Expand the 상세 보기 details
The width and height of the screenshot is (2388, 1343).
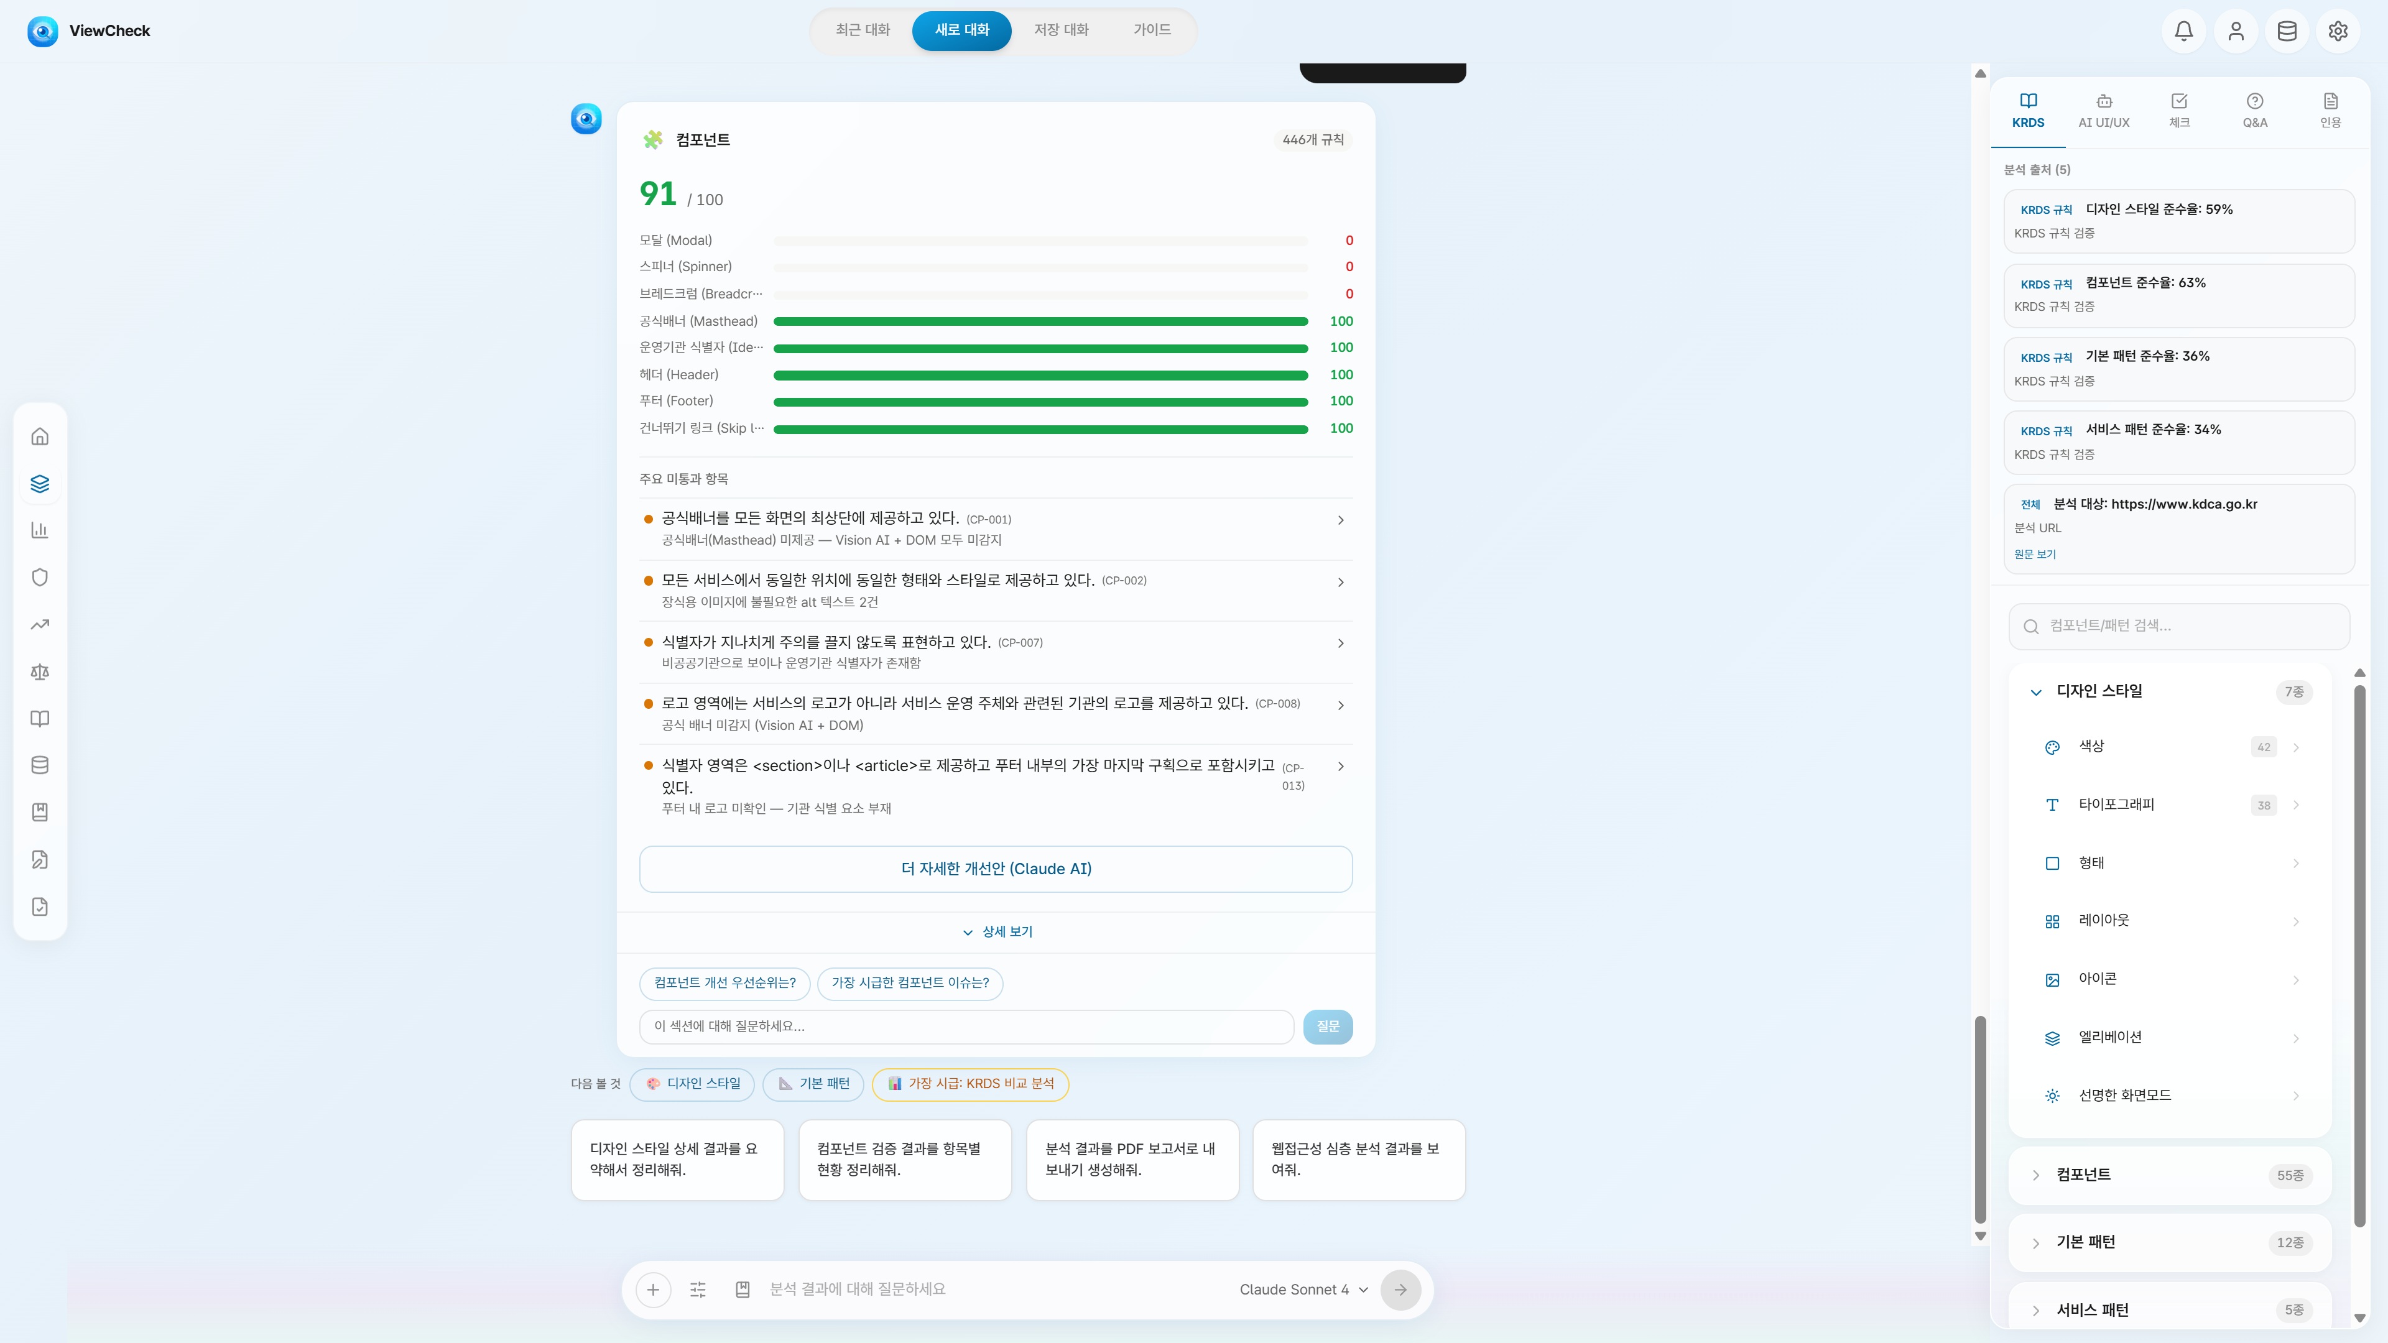[x=996, y=931]
